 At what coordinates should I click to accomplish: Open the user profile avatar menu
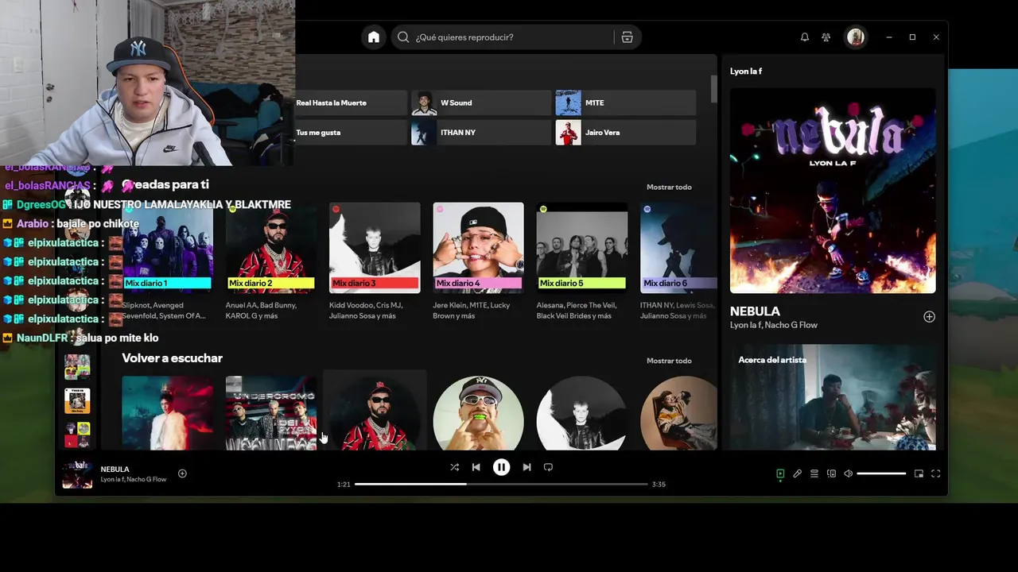pyautogui.click(x=855, y=37)
